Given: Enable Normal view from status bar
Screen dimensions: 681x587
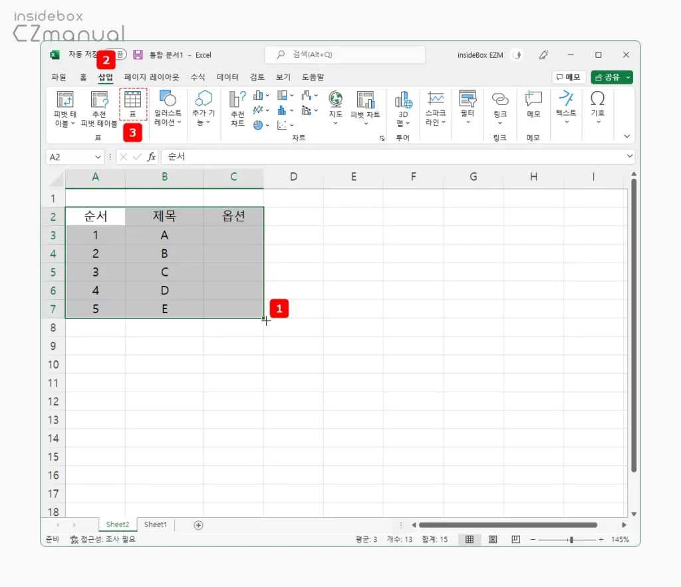Looking at the screenshot, I should [470, 539].
